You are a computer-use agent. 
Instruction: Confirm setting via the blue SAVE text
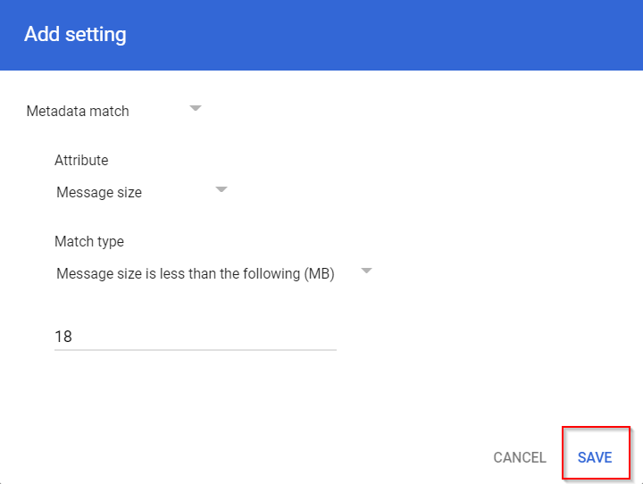(595, 457)
